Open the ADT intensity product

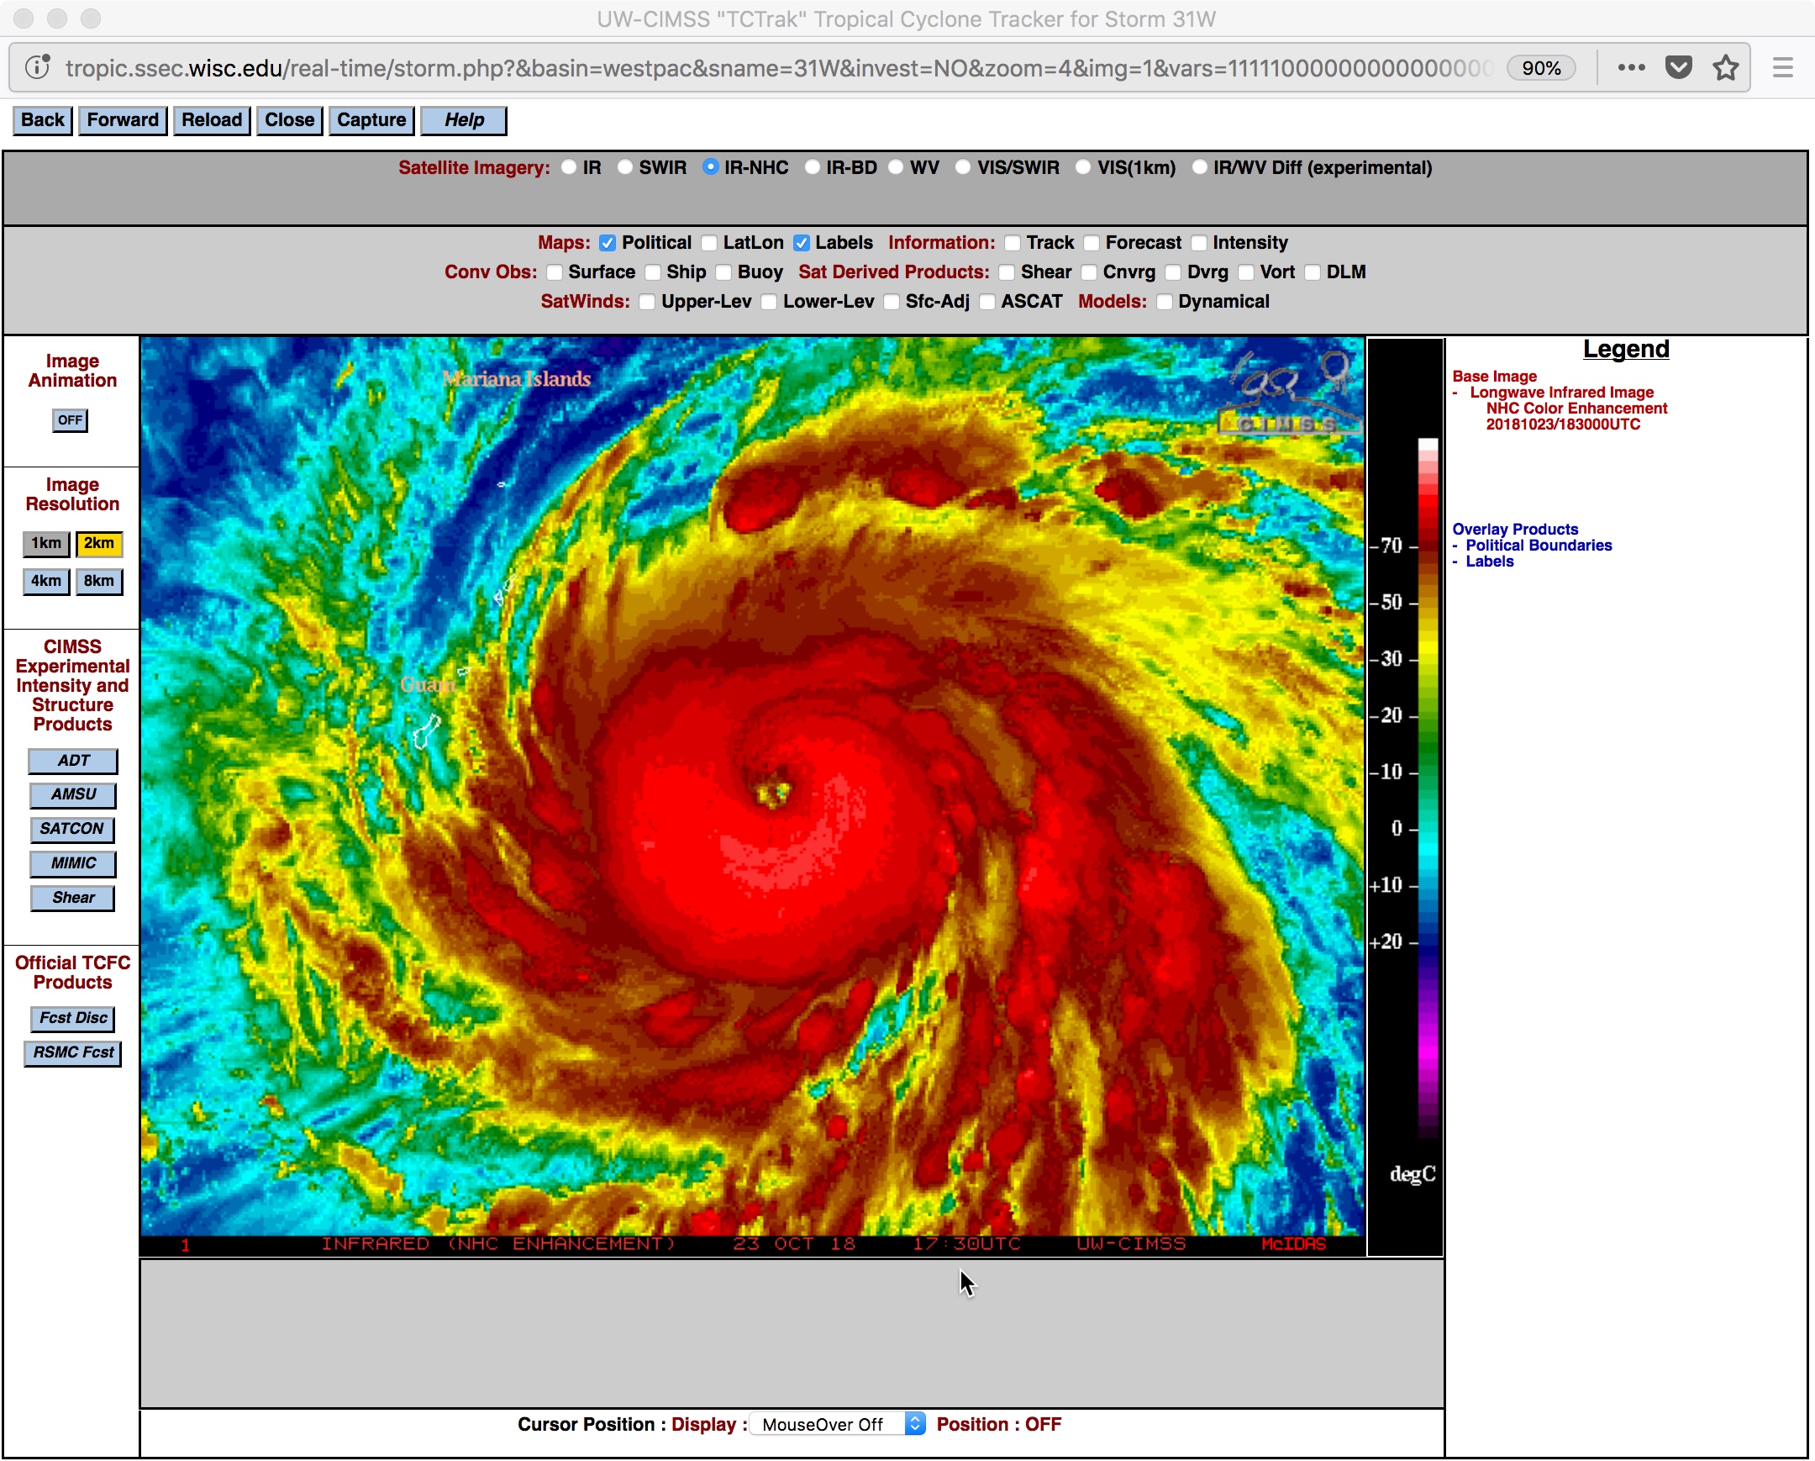73,762
